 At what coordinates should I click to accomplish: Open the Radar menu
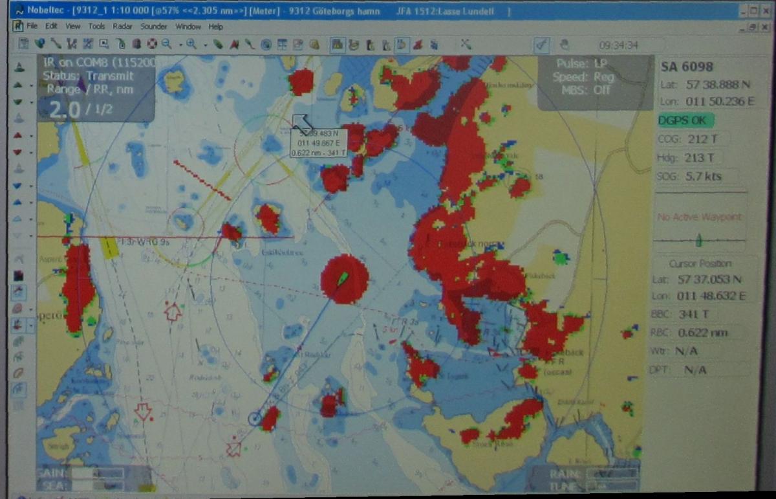point(122,27)
